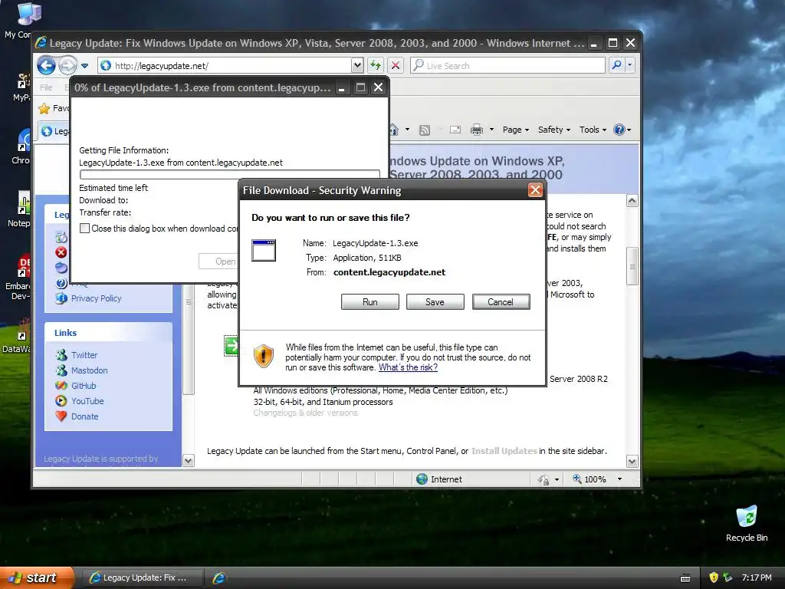Click the GitHub icon in Links
Screen dimensions: 785x589
point(61,386)
